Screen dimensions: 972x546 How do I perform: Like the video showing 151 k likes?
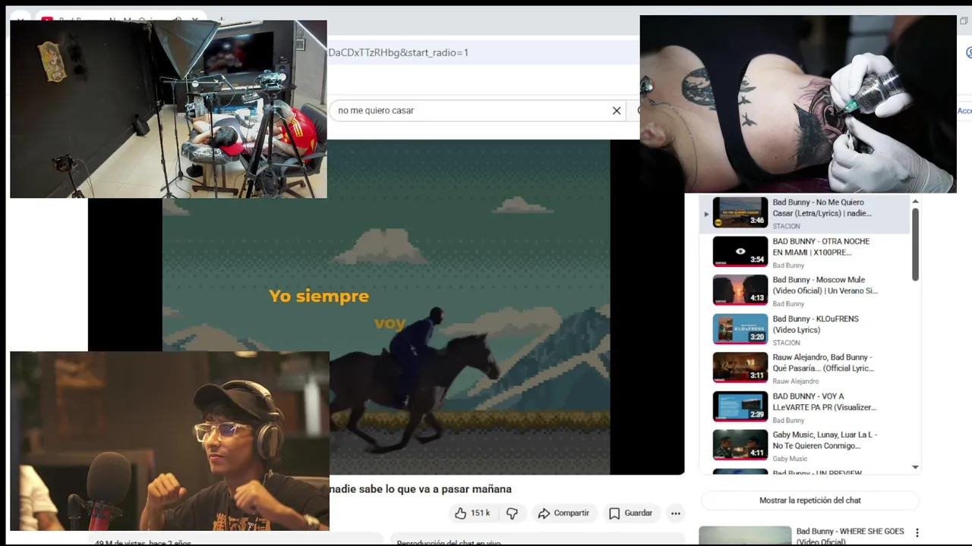coord(472,513)
